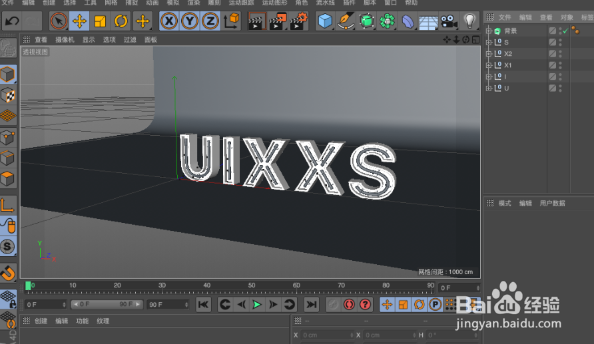Image resolution: width=594 pixels, height=344 pixels.
Task: Add a Camera object
Action: coord(449,21)
